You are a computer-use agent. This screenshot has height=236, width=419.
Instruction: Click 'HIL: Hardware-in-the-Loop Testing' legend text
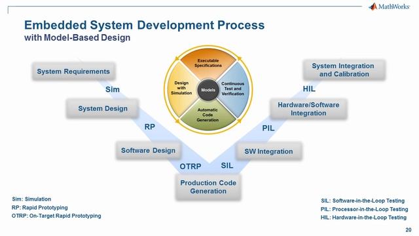coord(364,217)
